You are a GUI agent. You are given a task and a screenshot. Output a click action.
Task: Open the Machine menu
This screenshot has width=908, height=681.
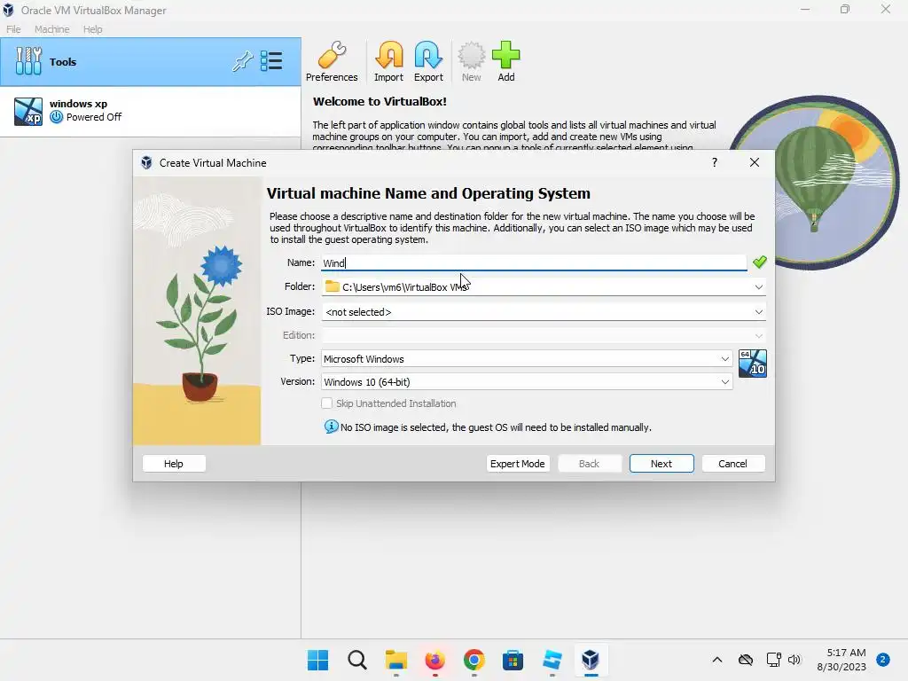[51, 29]
